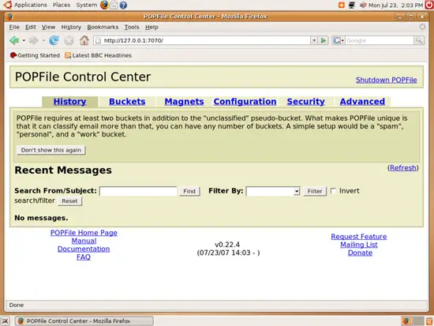Click the Google search box

tap(380, 40)
